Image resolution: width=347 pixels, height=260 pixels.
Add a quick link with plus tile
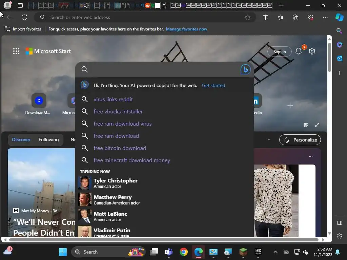(x=290, y=106)
